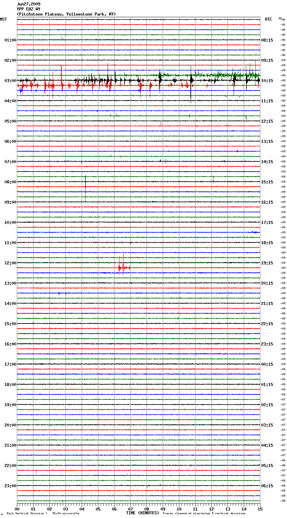Select the 16:00 MST time label
The width and height of the screenshot is (287, 518).
(10, 344)
